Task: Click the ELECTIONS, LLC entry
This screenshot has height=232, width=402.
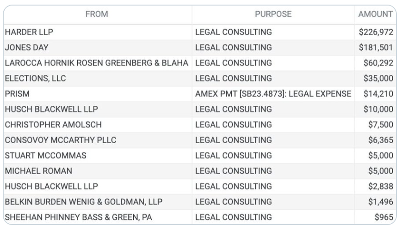Action: (35, 78)
